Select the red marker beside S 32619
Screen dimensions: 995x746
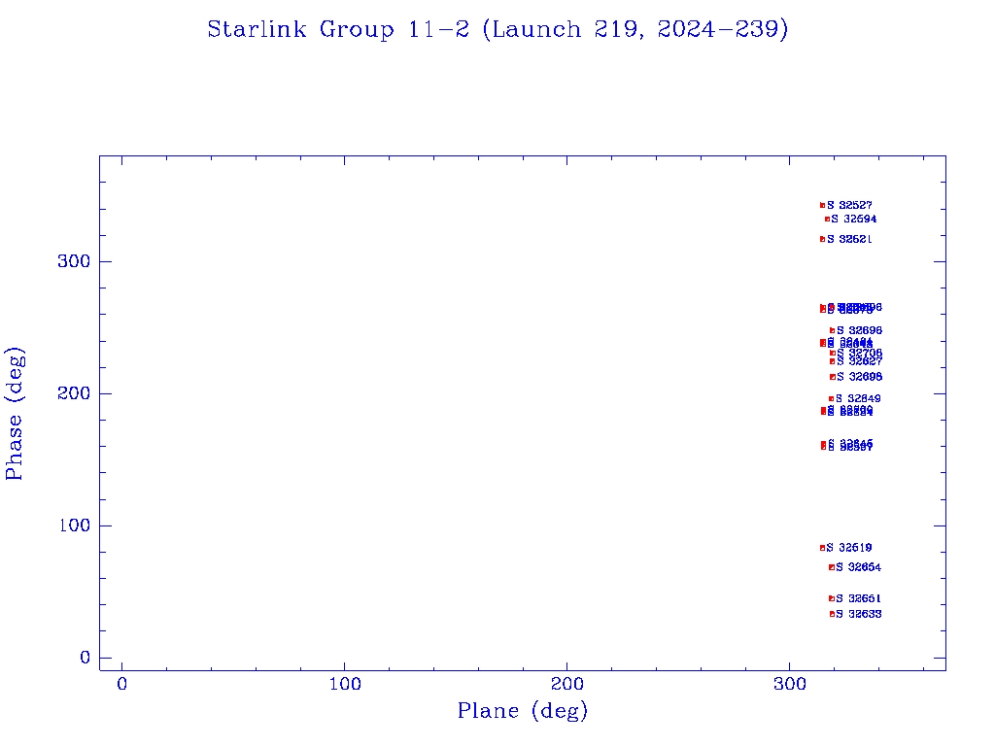(x=822, y=548)
